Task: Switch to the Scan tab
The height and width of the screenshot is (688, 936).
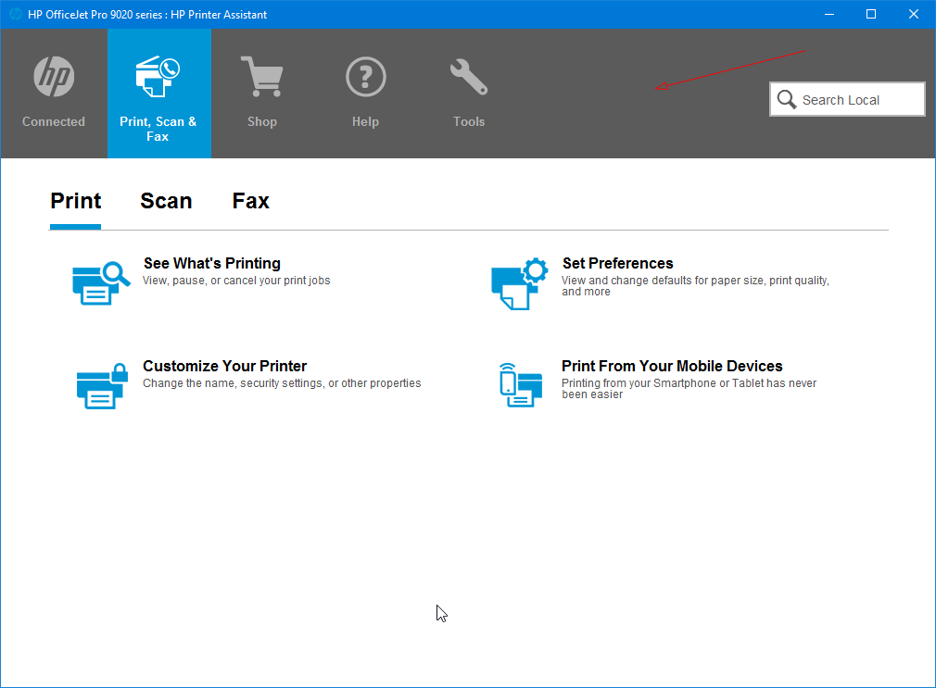Action: click(x=166, y=201)
